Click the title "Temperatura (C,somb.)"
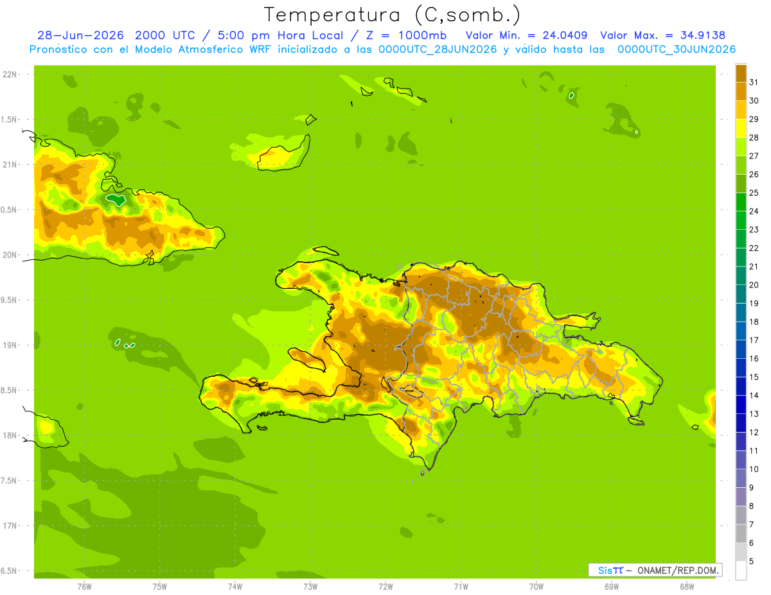 coord(392,15)
